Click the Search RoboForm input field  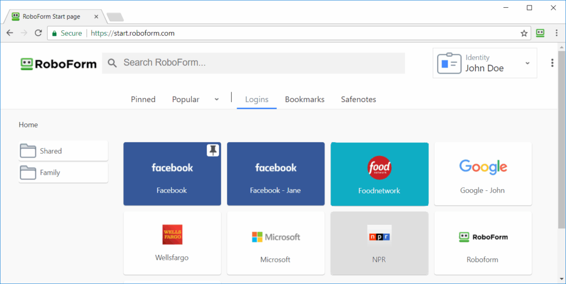(x=253, y=63)
